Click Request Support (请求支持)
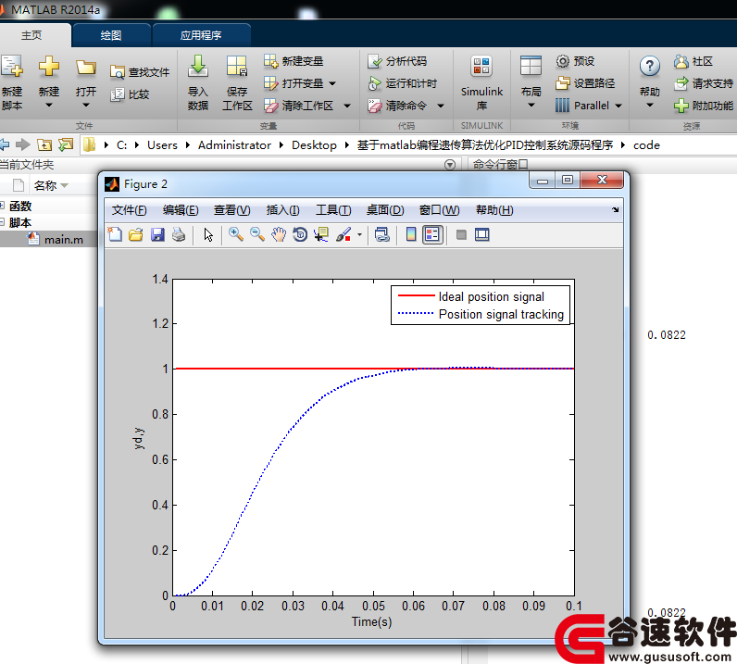The image size is (737, 664). (703, 83)
